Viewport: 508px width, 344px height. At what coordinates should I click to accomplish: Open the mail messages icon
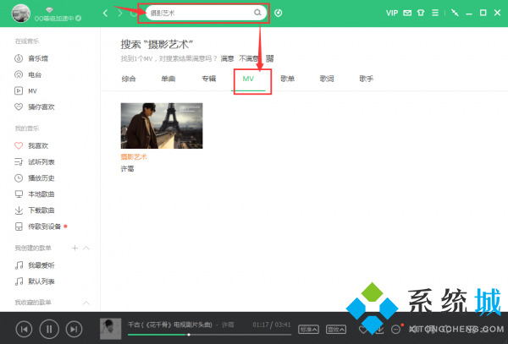pyautogui.click(x=407, y=13)
